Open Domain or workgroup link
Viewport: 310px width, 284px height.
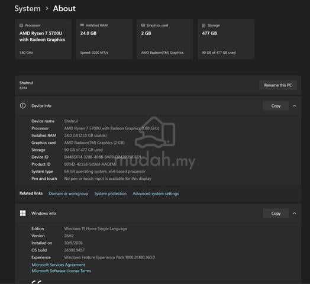tap(69, 193)
